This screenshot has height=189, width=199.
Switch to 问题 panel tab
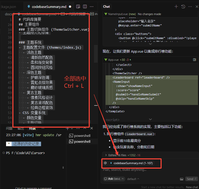(9, 128)
